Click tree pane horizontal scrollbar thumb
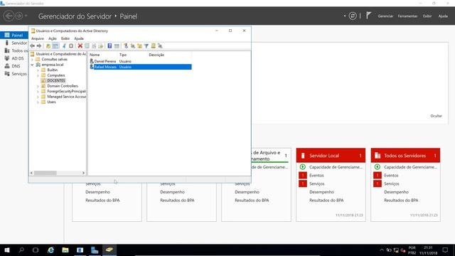455x256 pixels. (45, 173)
